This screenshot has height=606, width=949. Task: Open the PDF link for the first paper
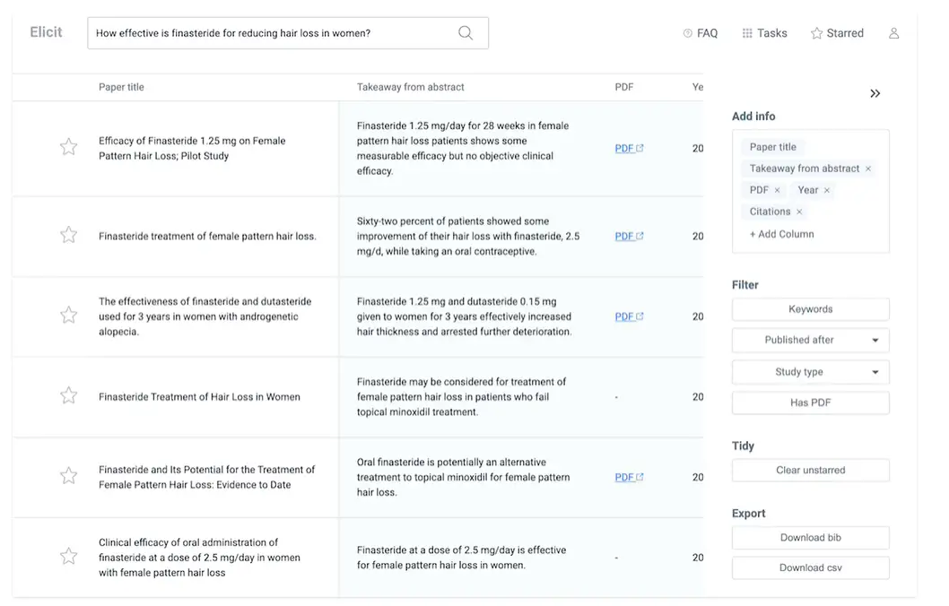point(627,148)
